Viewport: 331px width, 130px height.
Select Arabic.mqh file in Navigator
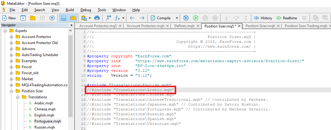coord(43,103)
